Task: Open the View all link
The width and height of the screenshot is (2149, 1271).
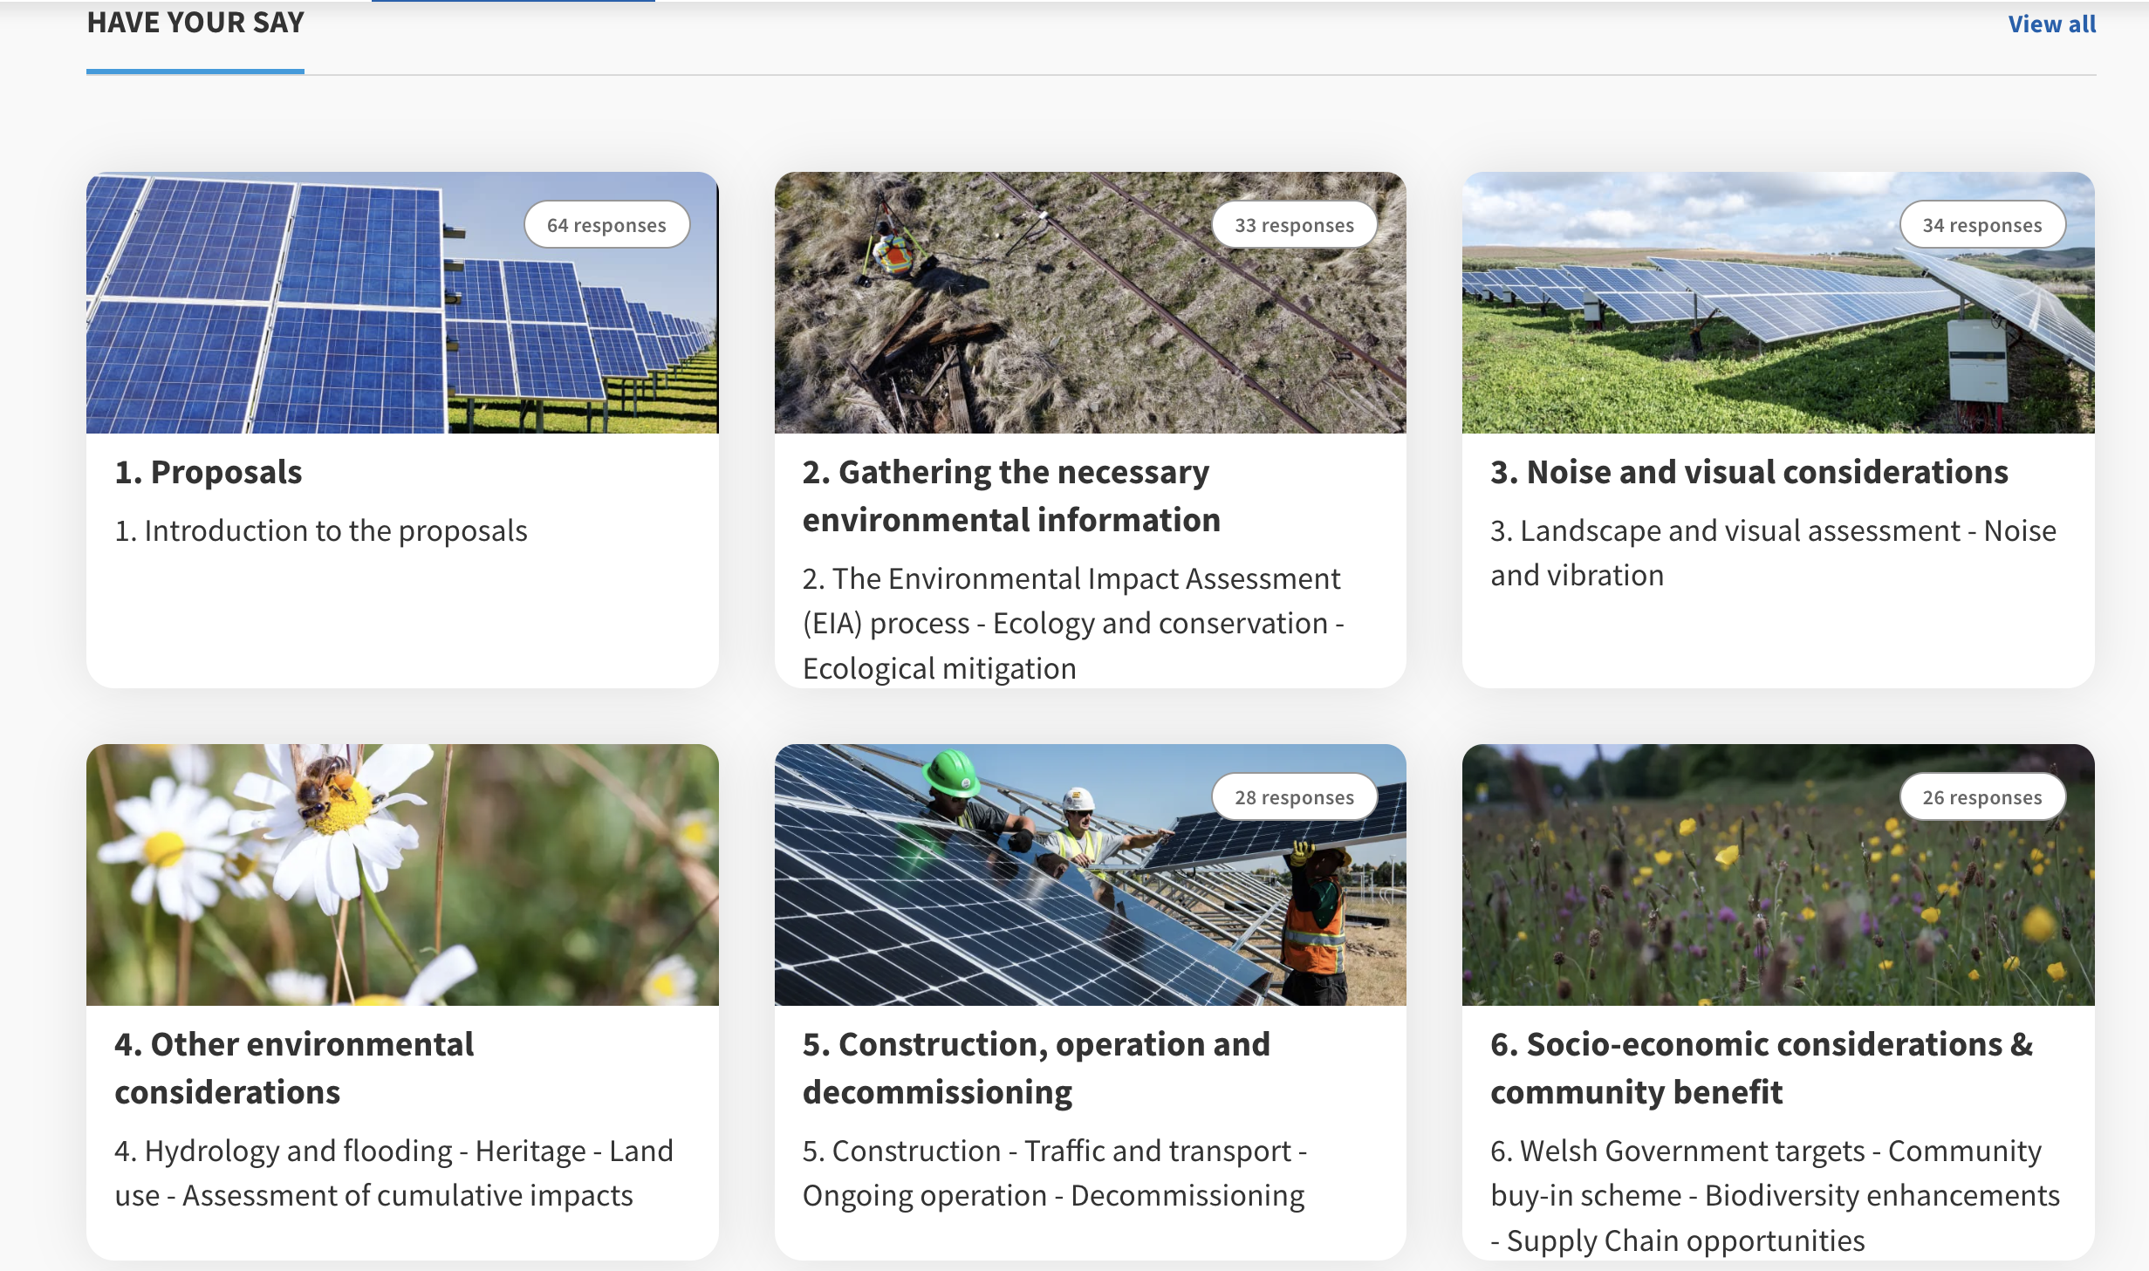Action: pyautogui.click(x=2051, y=24)
